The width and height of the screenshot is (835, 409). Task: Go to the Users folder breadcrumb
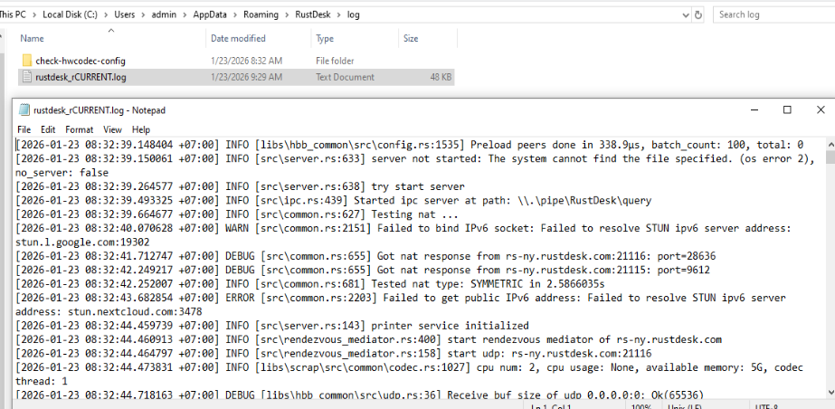pos(125,14)
